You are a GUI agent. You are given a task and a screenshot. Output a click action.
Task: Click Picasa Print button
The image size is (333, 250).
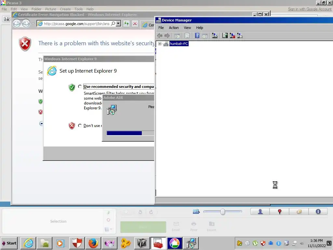(x=194, y=227)
